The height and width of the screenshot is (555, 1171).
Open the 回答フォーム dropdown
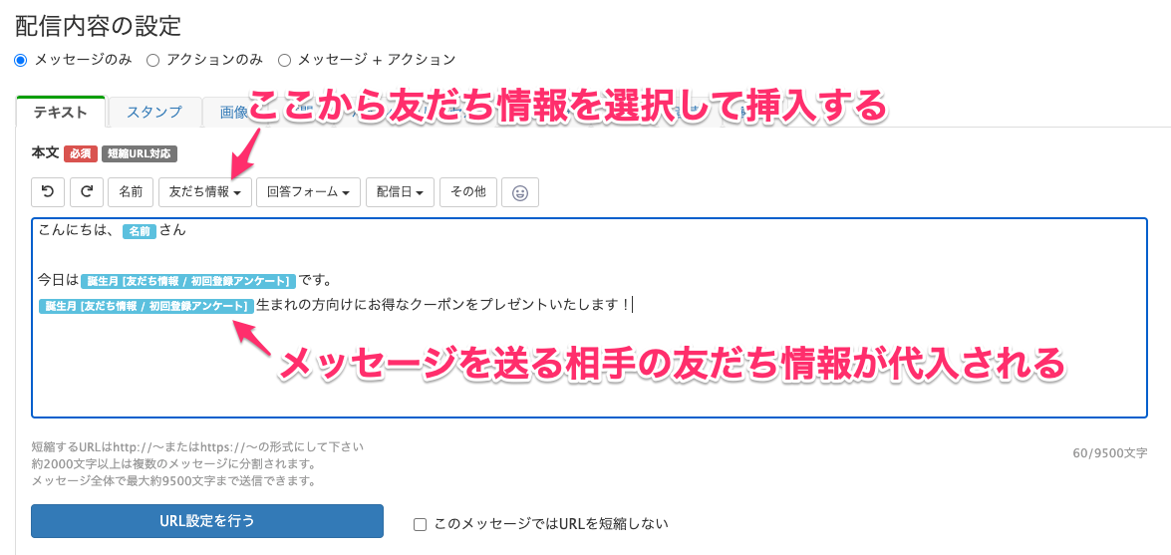pos(307,192)
